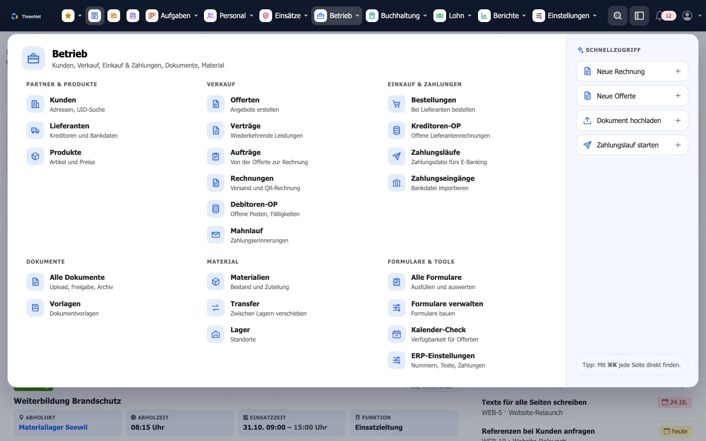Open the Einstellungen menu
Image resolution: width=706 pixels, height=441 pixels.
pos(565,16)
